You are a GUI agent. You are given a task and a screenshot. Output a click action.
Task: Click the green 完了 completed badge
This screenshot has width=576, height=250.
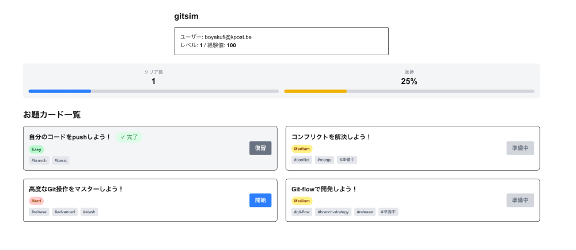click(129, 137)
